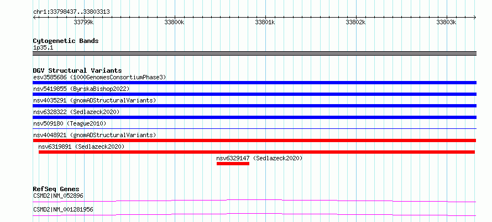Viewport: 492px width, 222px height.
Task: Click the 33800k ruler tick label
Action: pos(174,22)
